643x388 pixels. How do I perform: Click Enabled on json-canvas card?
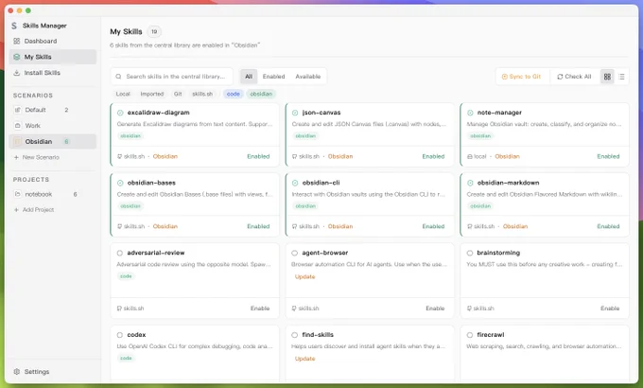(x=433, y=156)
